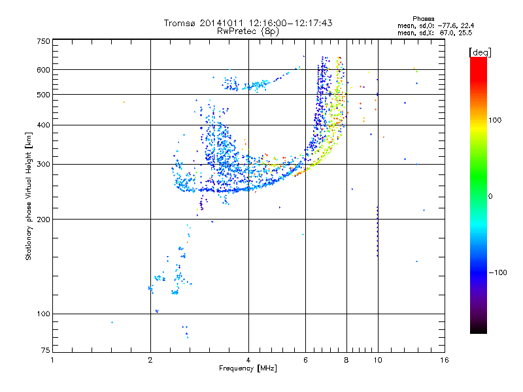The width and height of the screenshot is (523, 392).
Task: Click the isolated orange point near 1.6 MHz
Action: click(124, 102)
